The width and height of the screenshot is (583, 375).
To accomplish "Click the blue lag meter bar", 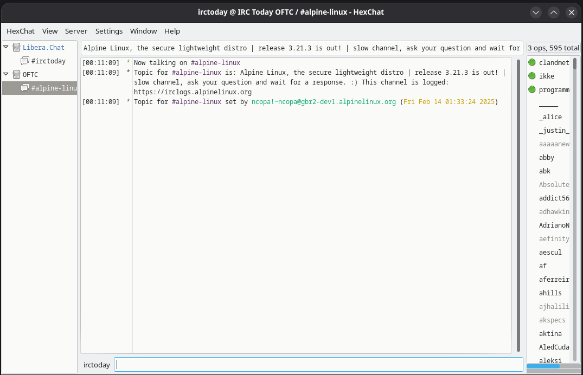I will pyautogui.click(x=542, y=366).
